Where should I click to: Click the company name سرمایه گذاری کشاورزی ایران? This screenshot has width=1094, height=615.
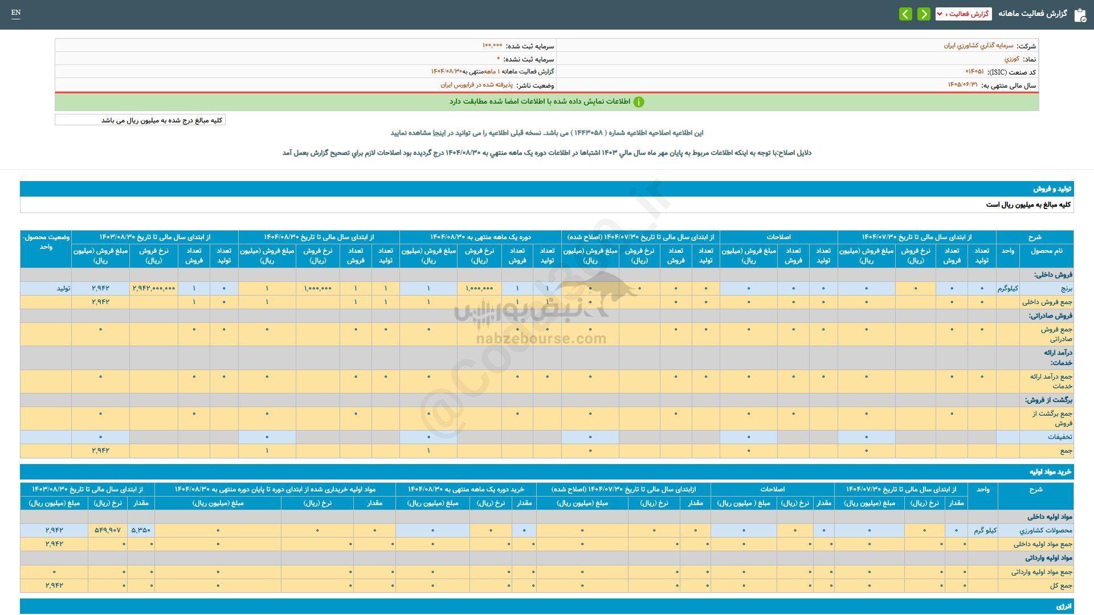tap(978, 46)
